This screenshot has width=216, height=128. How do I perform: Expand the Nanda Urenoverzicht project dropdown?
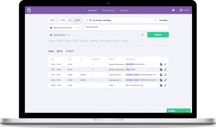click(x=79, y=28)
